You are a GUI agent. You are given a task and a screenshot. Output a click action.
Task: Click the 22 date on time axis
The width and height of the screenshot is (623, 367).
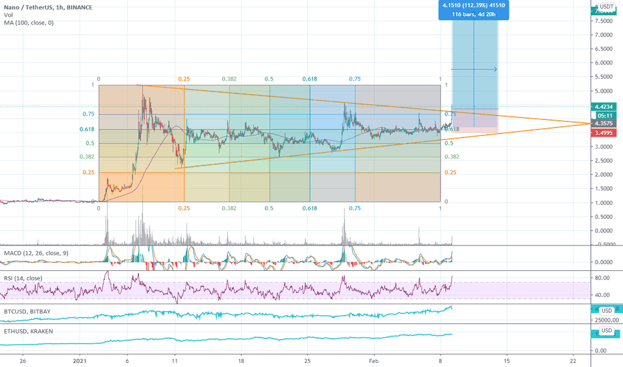point(573,361)
